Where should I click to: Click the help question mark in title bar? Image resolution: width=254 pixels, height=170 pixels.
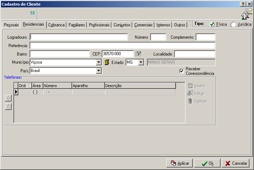coord(243,4)
